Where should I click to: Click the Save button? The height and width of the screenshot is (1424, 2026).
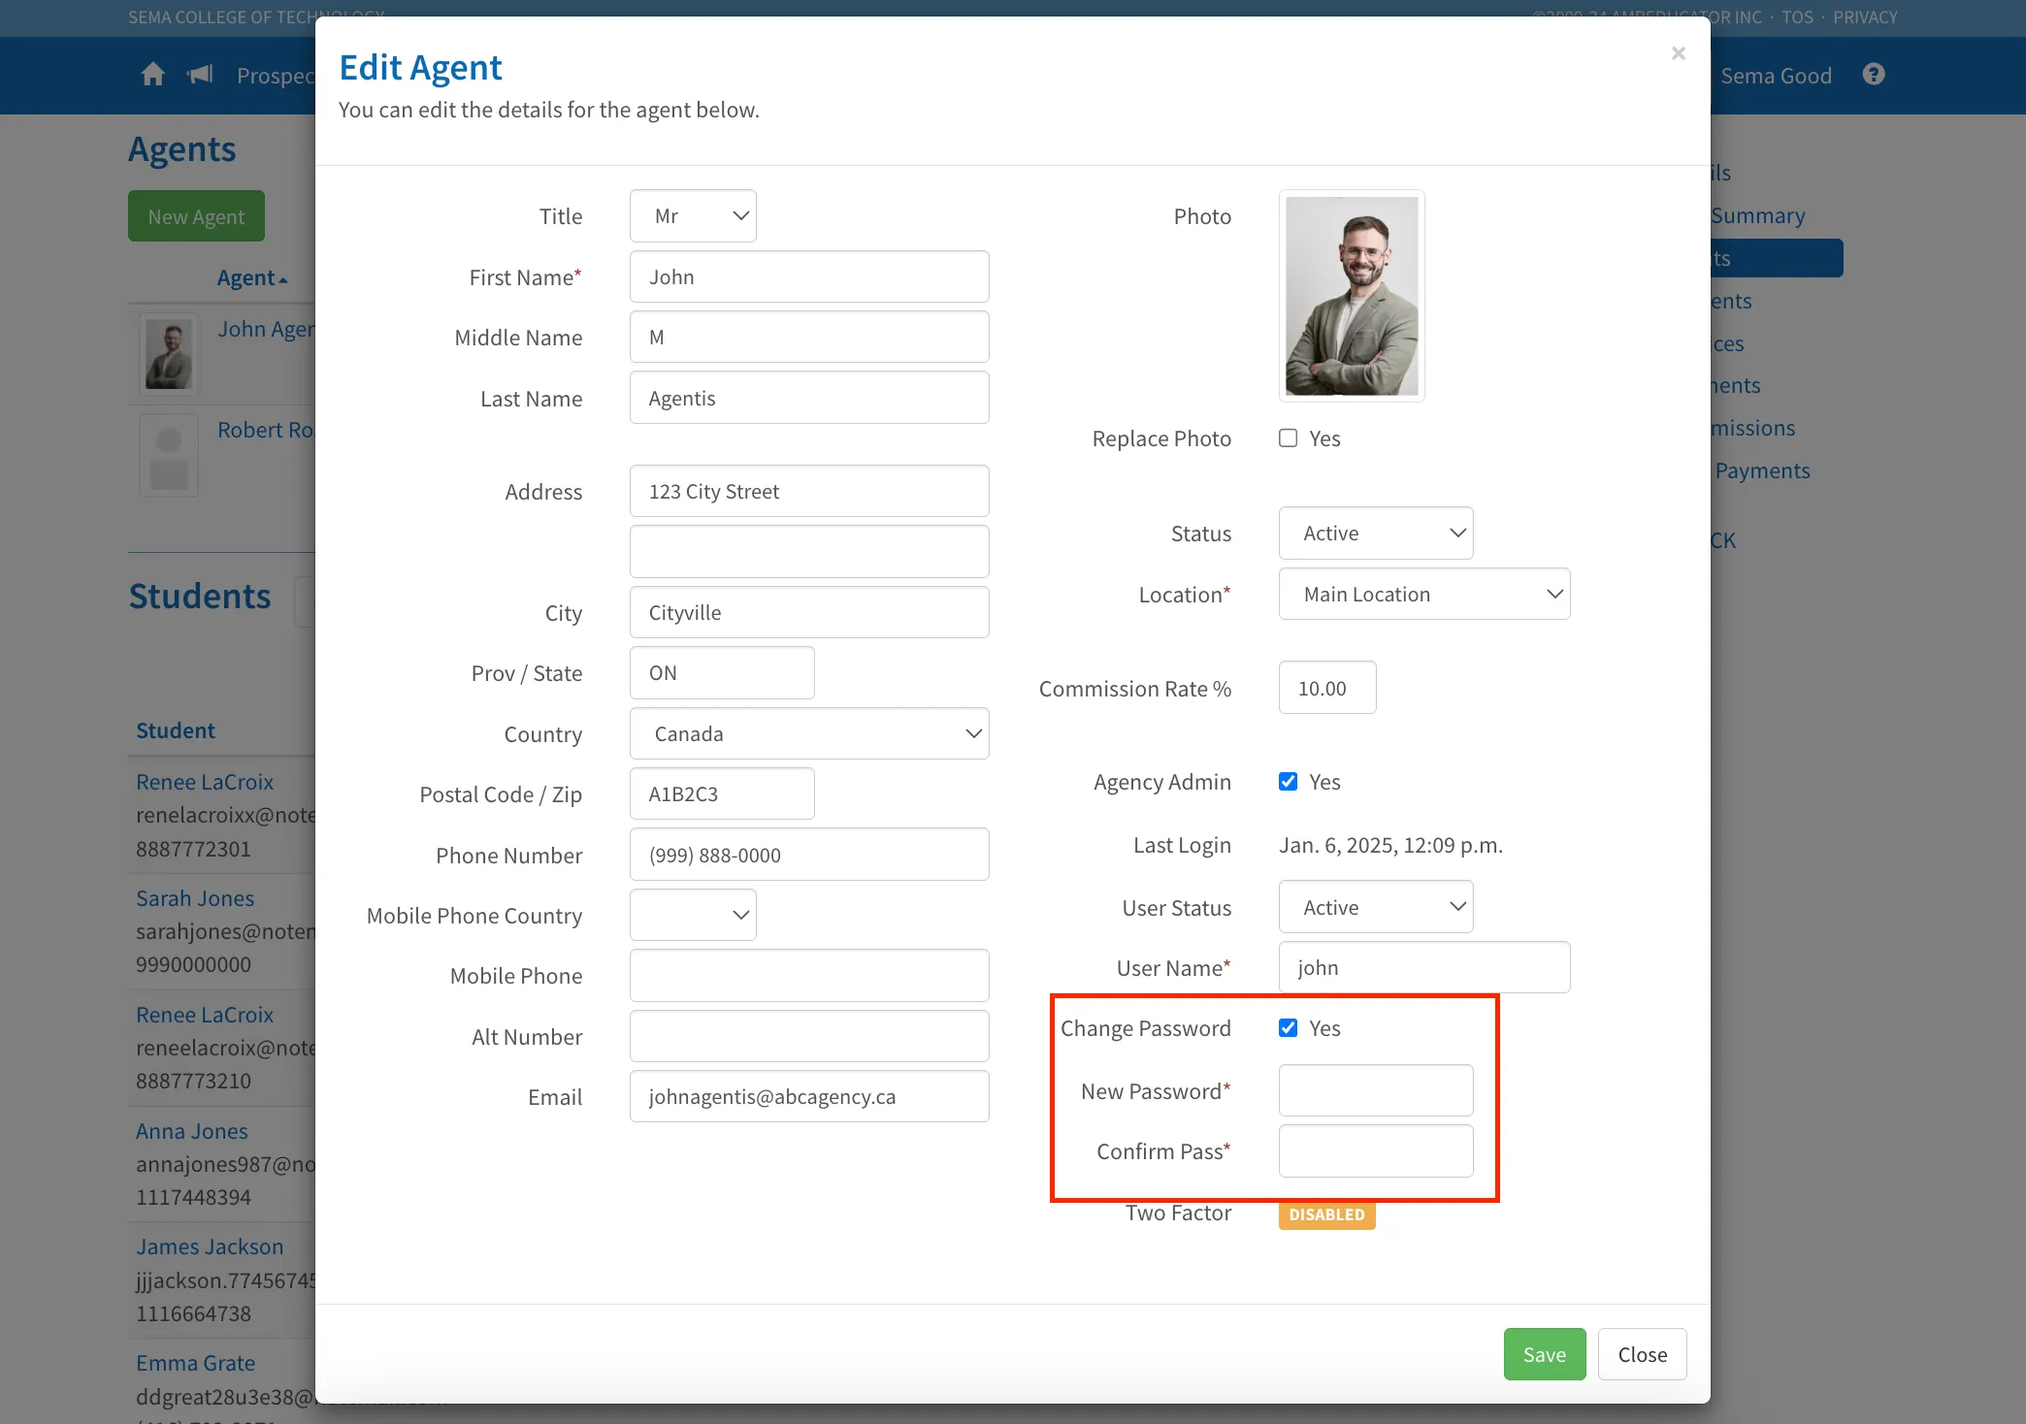click(1545, 1354)
